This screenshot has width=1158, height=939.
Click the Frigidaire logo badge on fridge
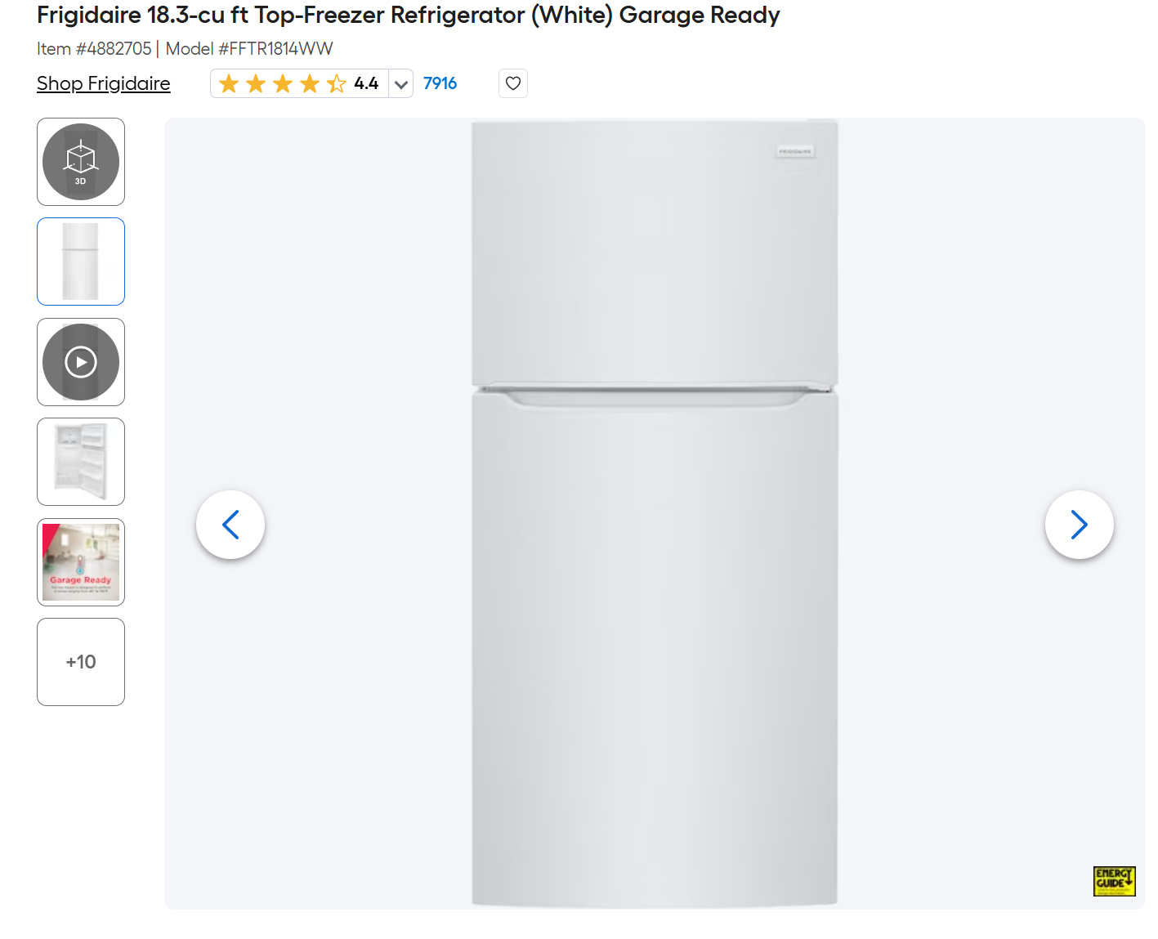(x=795, y=151)
